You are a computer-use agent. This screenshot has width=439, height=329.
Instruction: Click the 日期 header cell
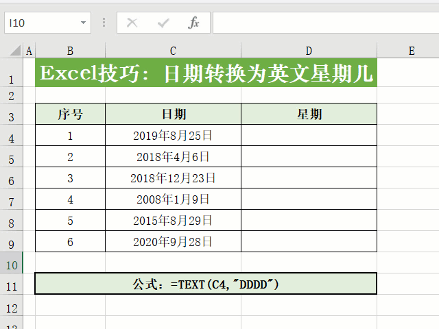point(173,114)
